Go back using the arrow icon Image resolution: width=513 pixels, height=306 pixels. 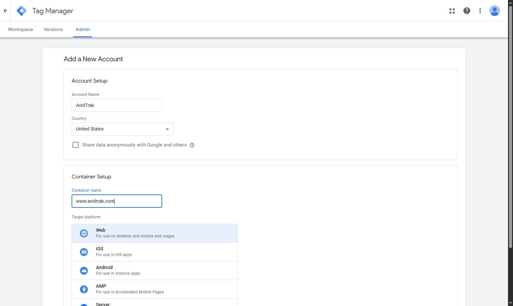pos(5,11)
